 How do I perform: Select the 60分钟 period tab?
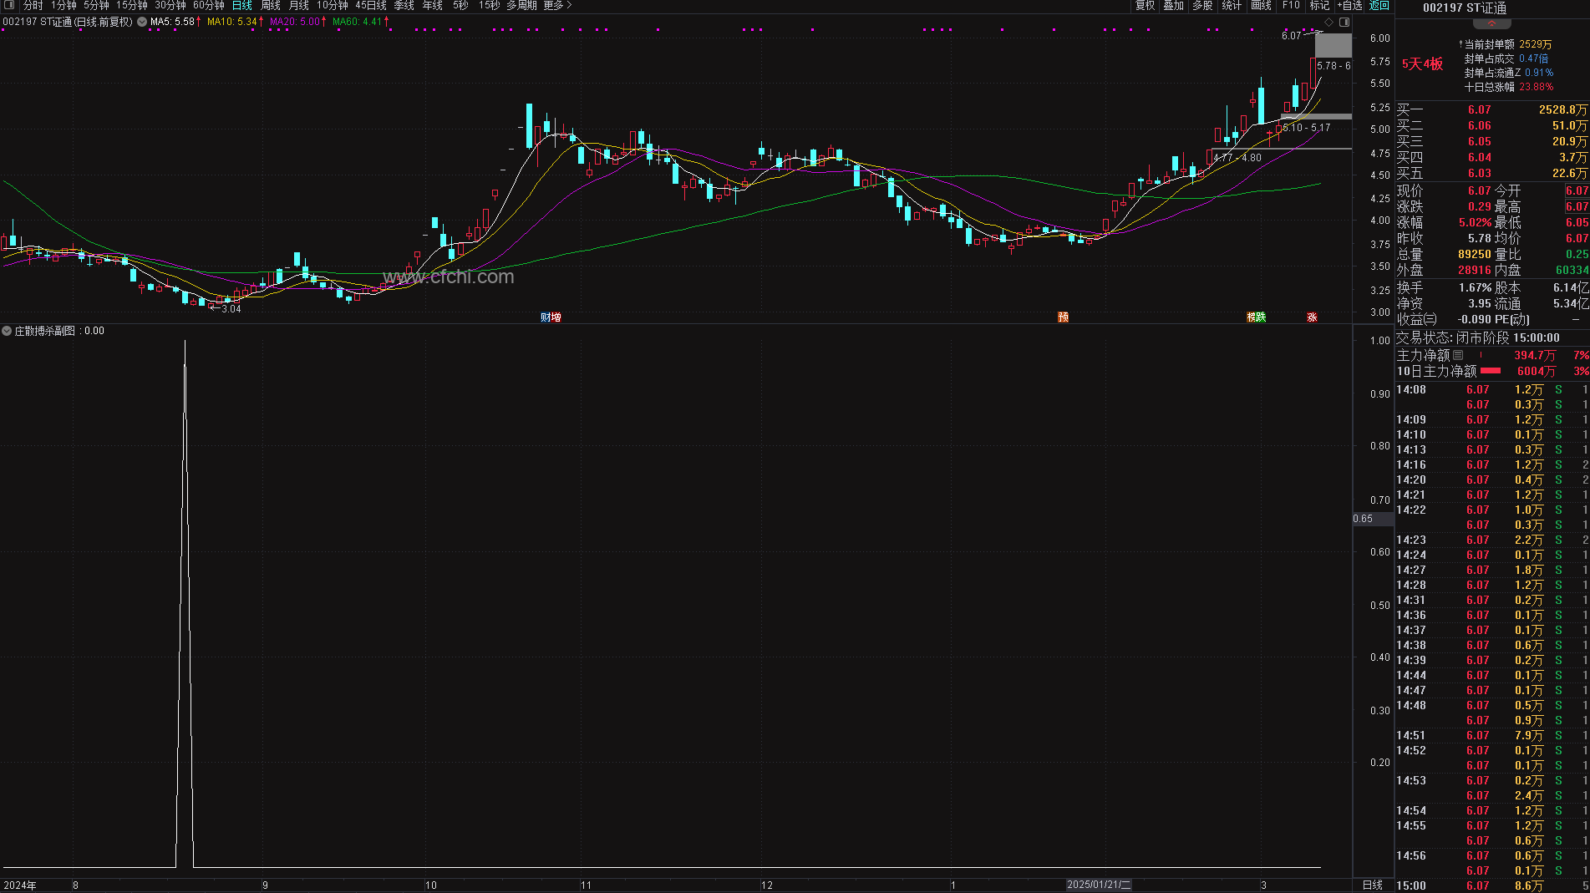pyautogui.click(x=209, y=5)
